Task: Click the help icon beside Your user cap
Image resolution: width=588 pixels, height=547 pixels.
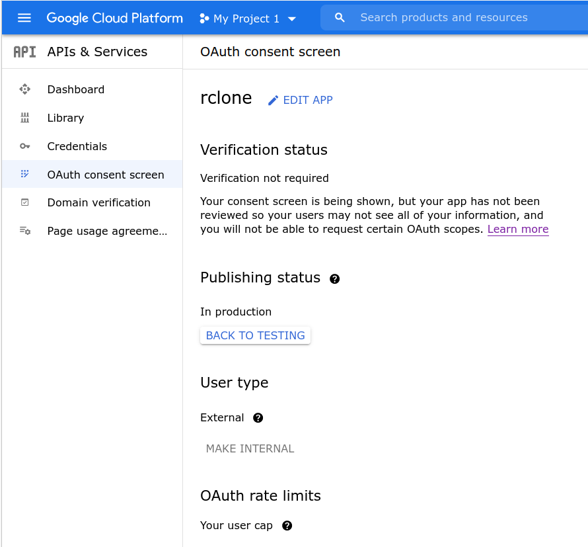Action: [x=287, y=526]
